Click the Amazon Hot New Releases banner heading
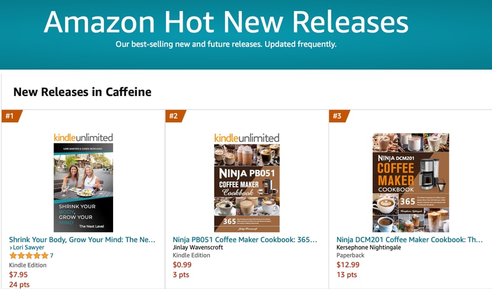The image size is (492, 289). click(x=226, y=22)
